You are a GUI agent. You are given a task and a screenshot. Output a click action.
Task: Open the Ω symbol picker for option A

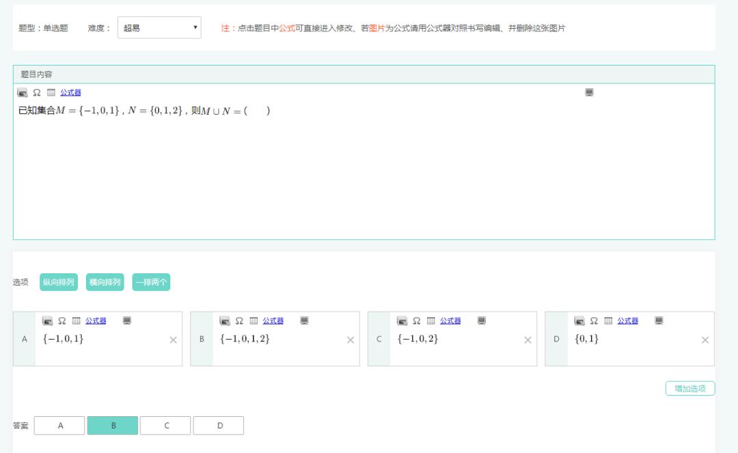click(60, 320)
